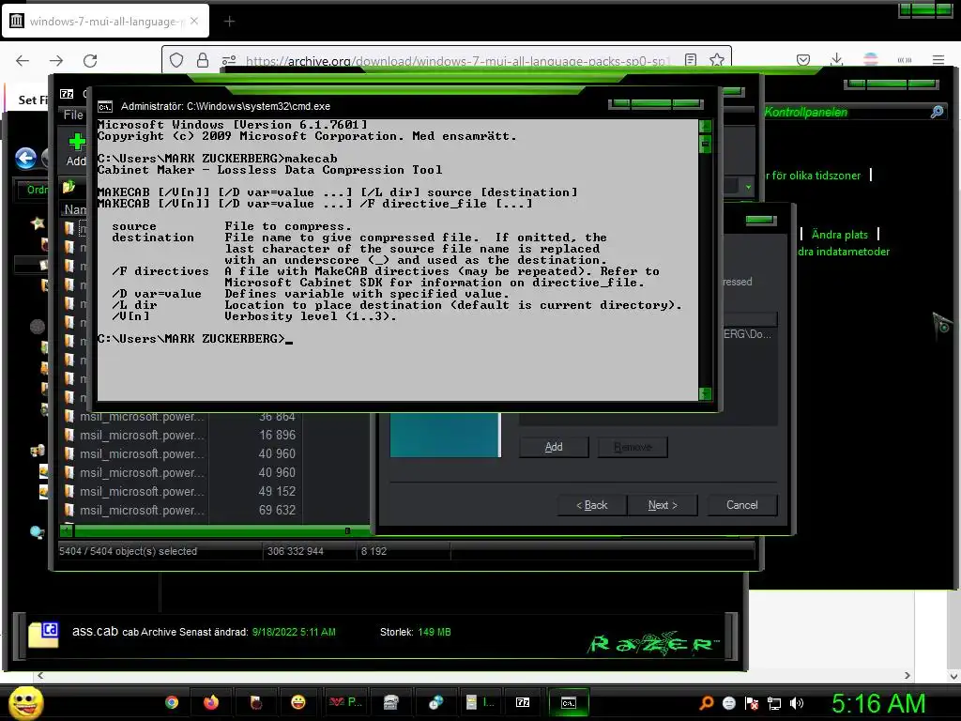Show Firefox downloads panel
Screen dimensions: 961x721
[836, 60]
